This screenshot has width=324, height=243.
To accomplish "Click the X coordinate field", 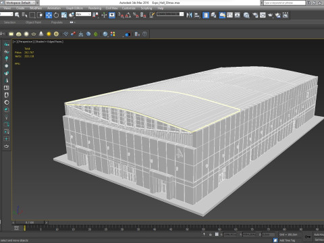I will pos(230,234).
